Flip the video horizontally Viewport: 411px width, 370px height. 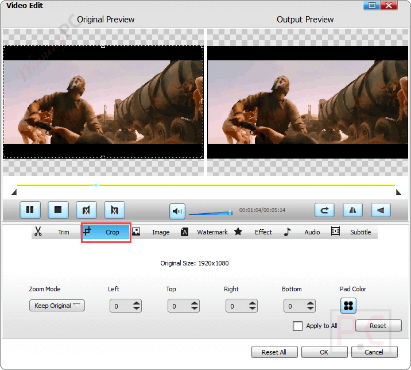(353, 210)
